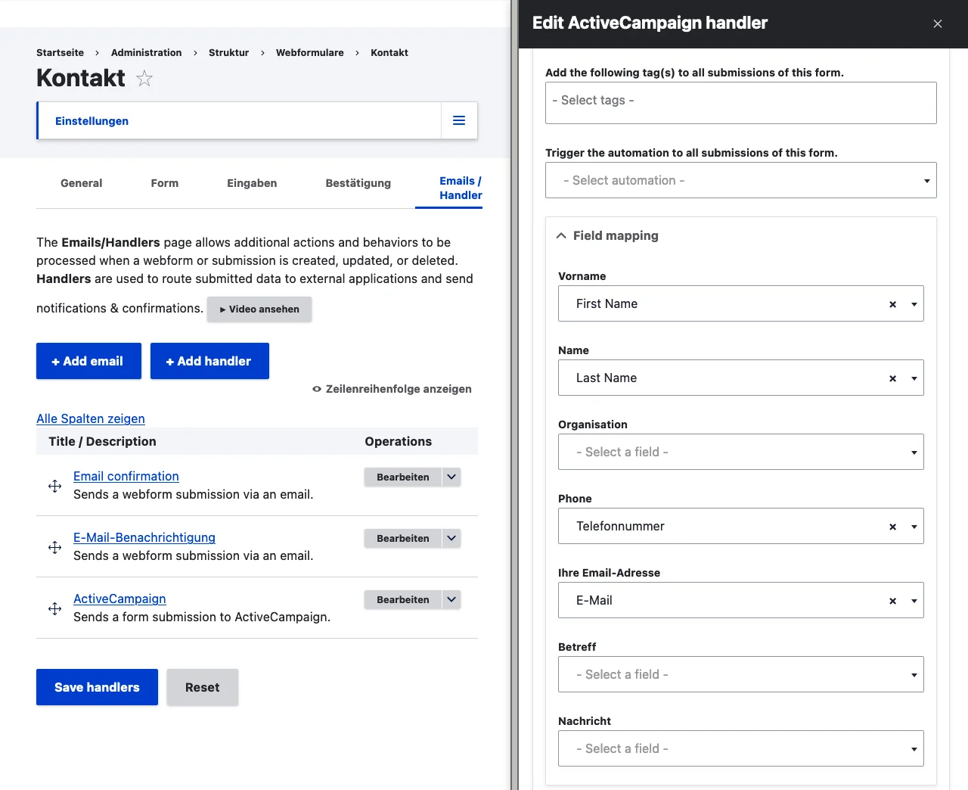Click the Operations column header
Viewport: 968px width, 790px height.
coord(399,441)
